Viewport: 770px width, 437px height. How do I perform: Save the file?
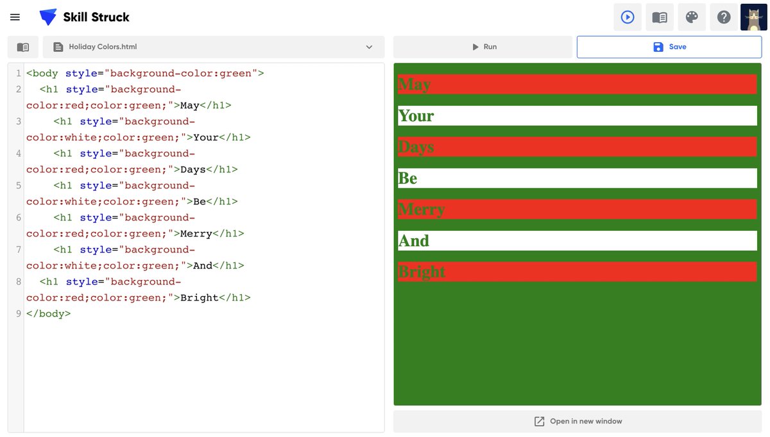[x=669, y=47]
